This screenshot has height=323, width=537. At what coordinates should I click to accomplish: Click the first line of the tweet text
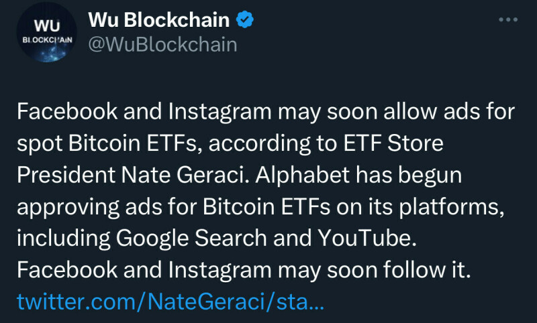click(266, 113)
